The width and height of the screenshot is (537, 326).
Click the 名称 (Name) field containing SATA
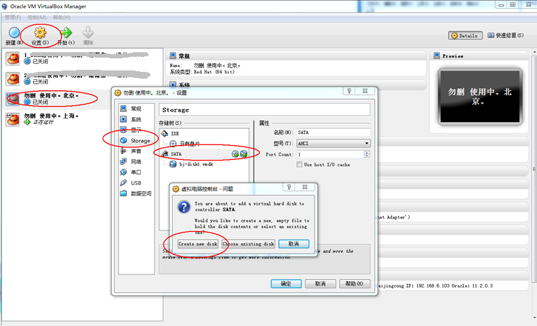(333, 133)
